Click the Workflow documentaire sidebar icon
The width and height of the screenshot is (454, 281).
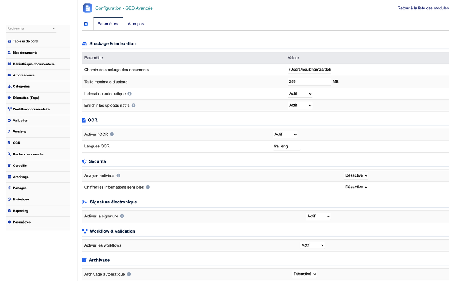(9, 109)
